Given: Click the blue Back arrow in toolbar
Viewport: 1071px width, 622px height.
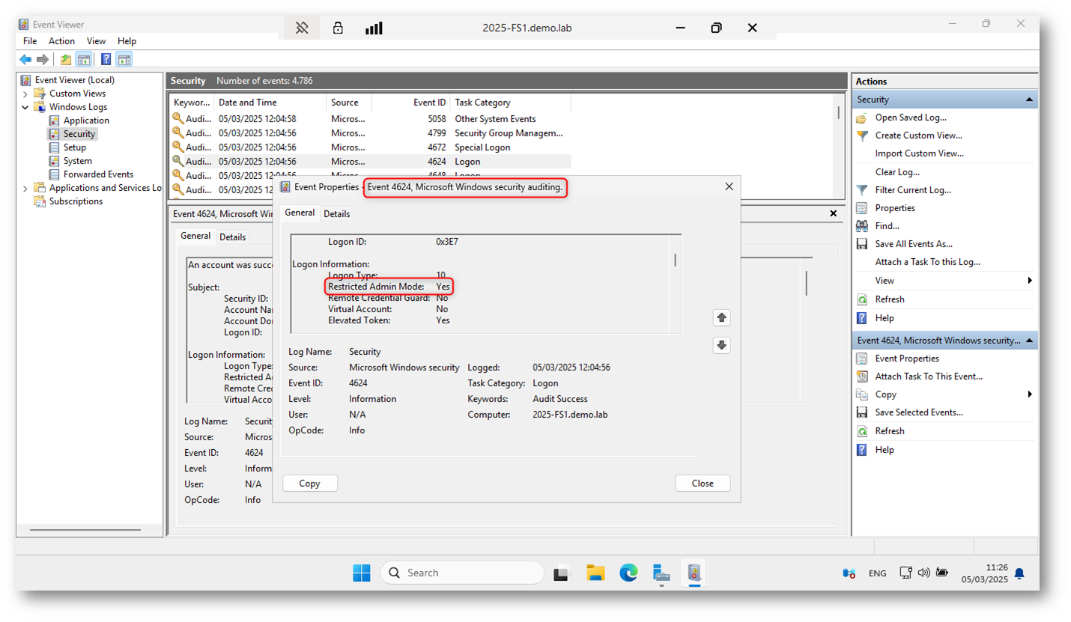Looking at the screenshot, I should [25, 59].
